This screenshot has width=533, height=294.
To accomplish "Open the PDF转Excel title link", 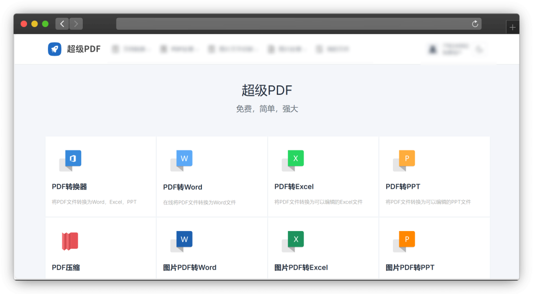I will 294,187.
